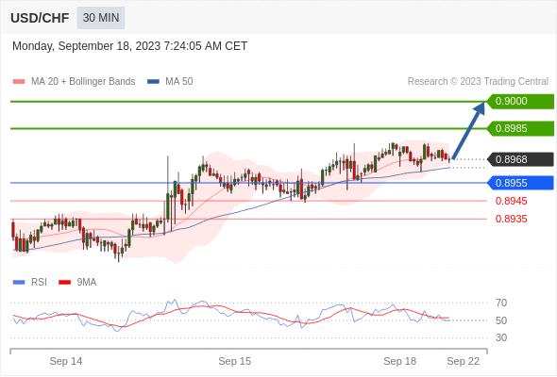
Task: Click the blue upward forecast arrow
Action: click(x=469, y=130)
